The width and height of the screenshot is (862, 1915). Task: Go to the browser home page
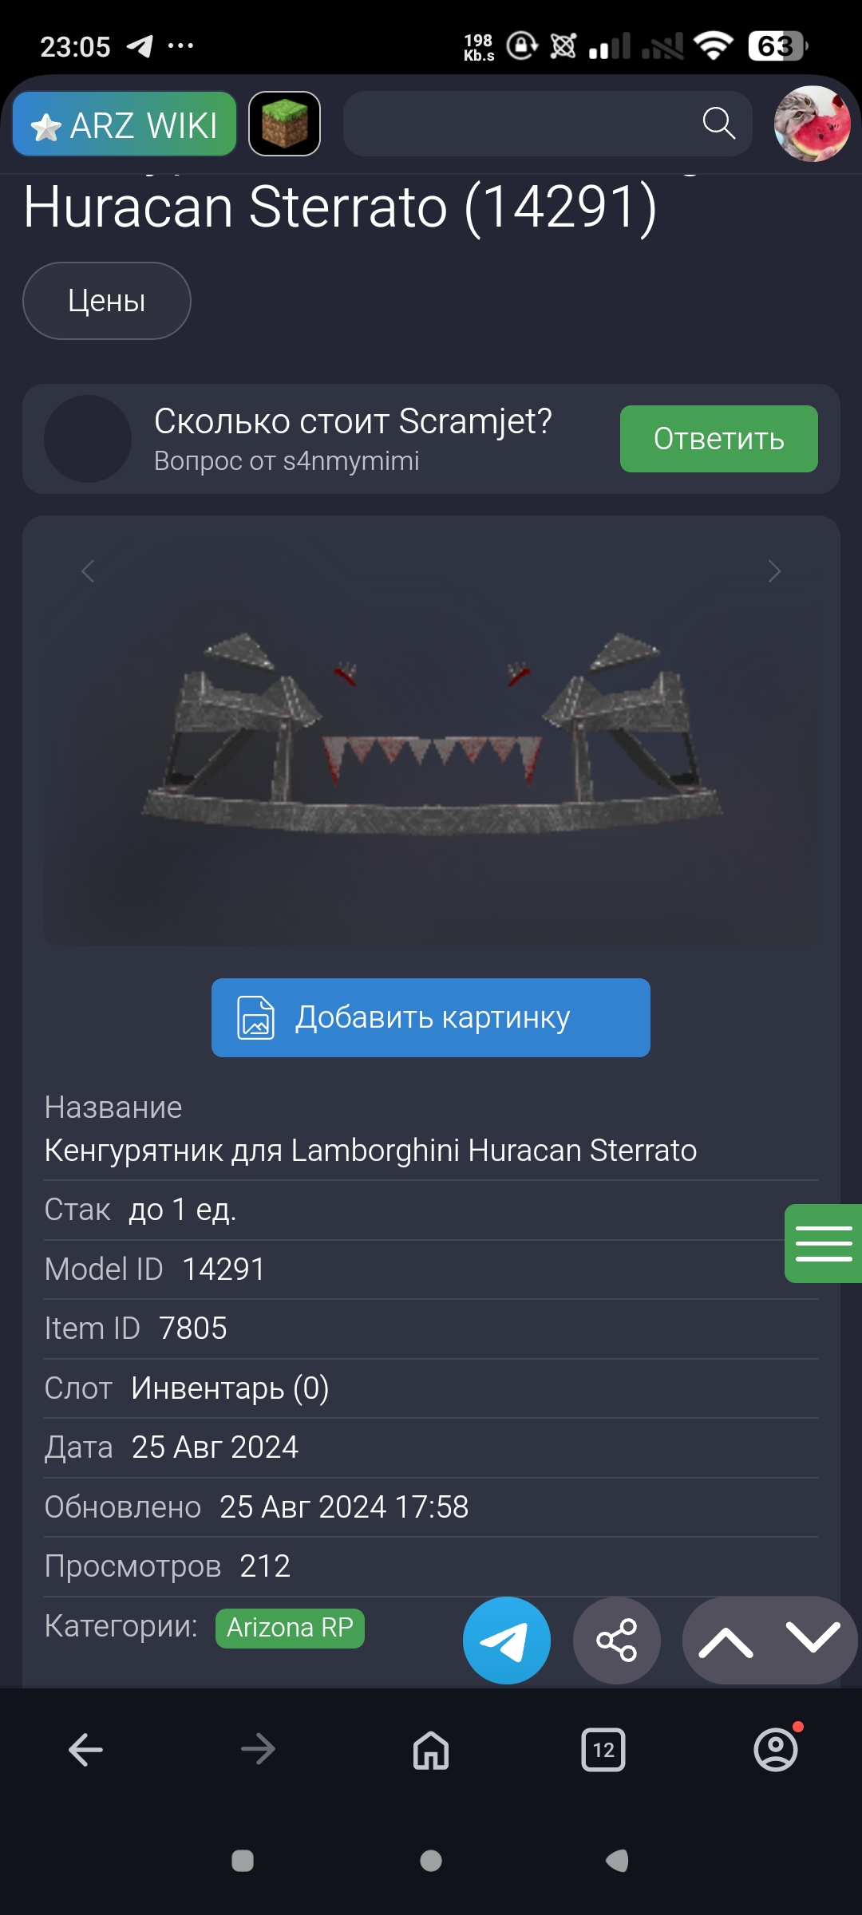431,1750
